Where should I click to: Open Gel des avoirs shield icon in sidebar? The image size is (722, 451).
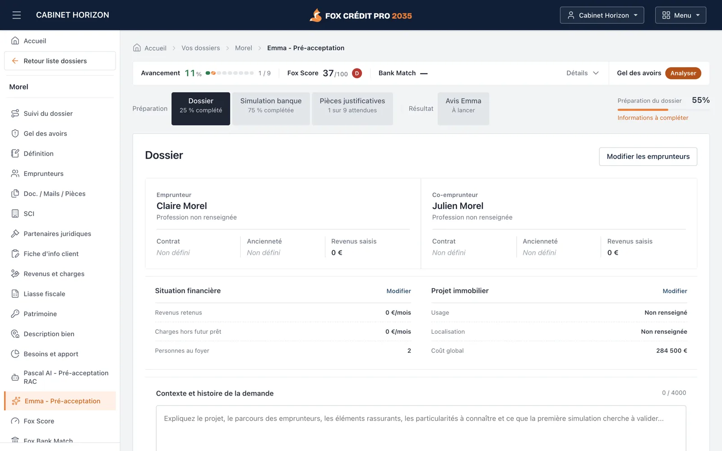tap(15, 133)
